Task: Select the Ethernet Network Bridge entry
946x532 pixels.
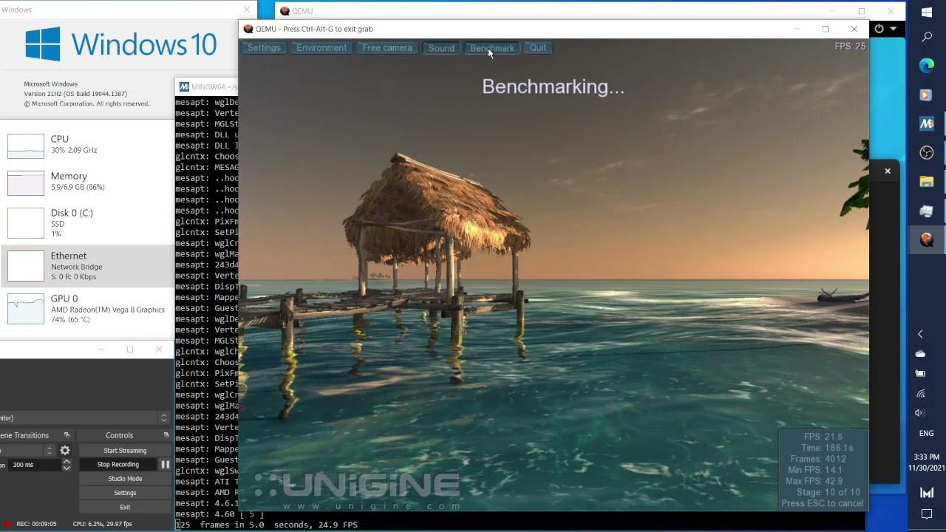Action: point(87,266)
